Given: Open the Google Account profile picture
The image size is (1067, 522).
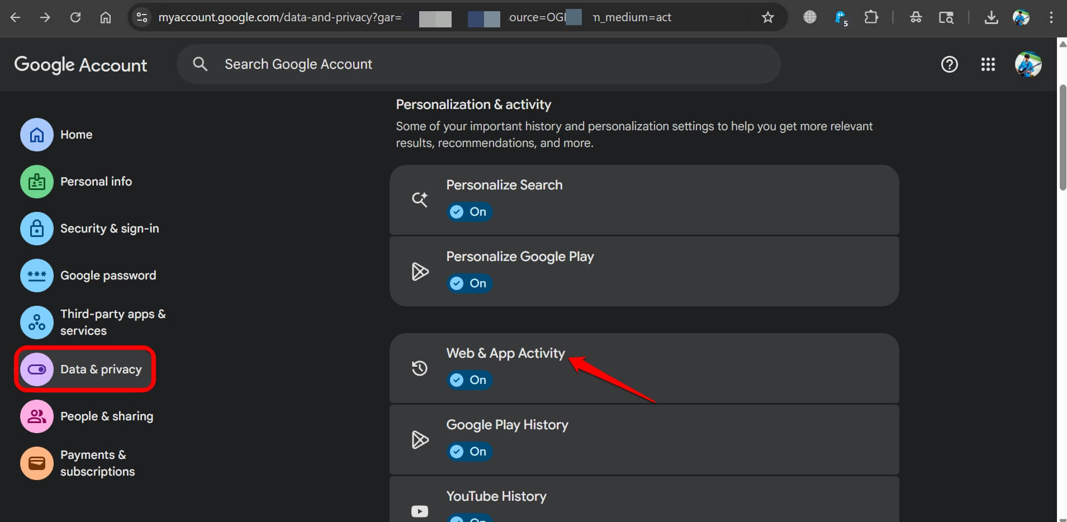Looking at the screenshot, I should tap(1028, 64).
